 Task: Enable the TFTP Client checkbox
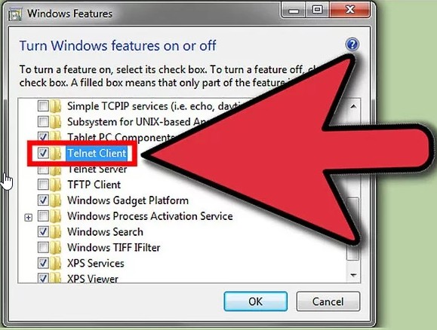(x=43, y=184)
